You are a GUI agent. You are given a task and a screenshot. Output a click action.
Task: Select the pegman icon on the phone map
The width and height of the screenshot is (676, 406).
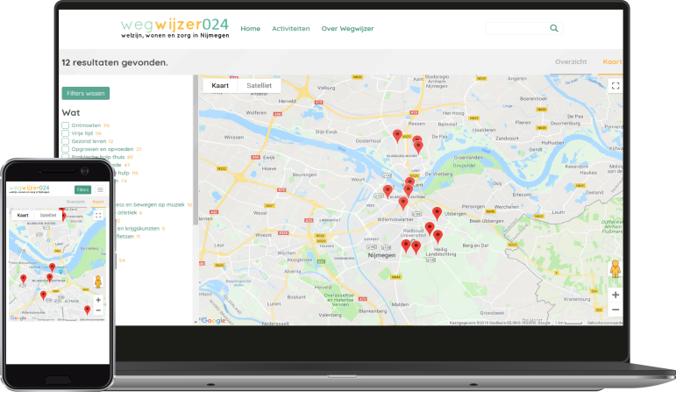tap(98, 281)
